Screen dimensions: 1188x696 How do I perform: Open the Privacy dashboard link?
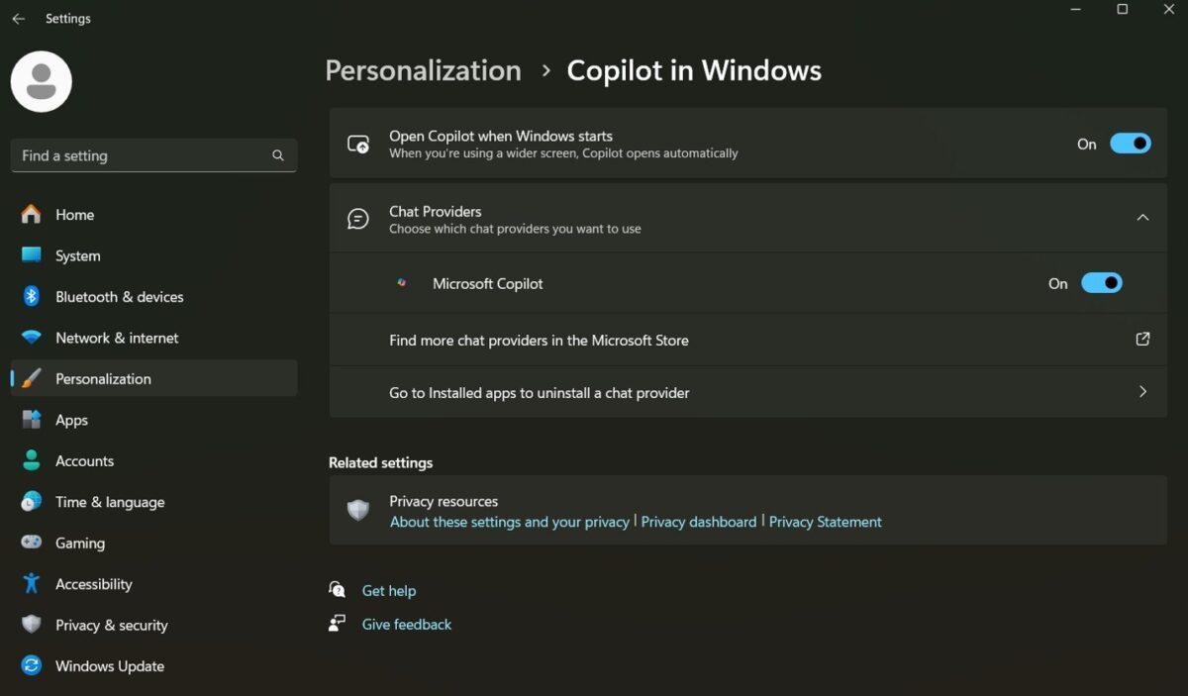pos(698,522)
